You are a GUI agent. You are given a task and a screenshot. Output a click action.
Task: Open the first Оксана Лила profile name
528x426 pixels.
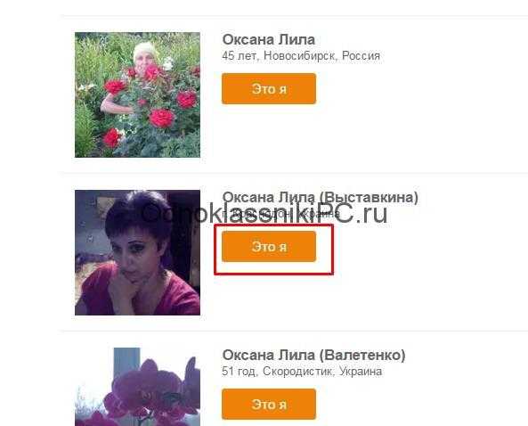[268, 40]
